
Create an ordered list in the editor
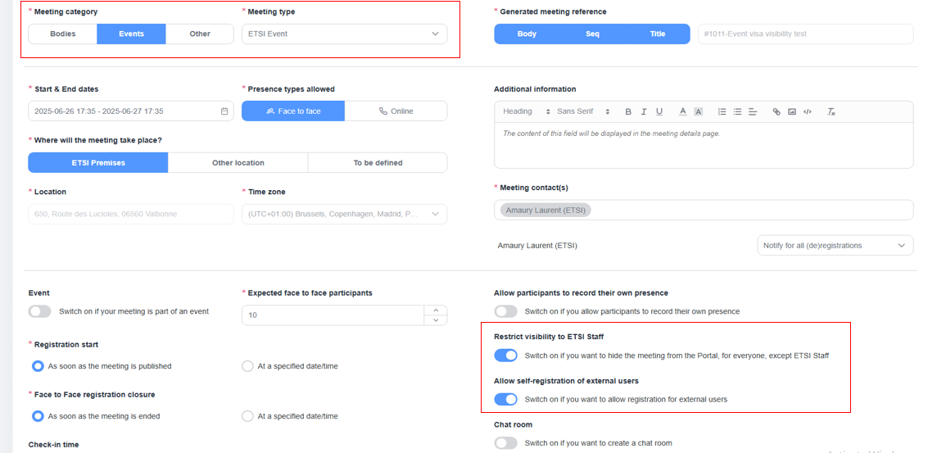click(x=722, y=111)
